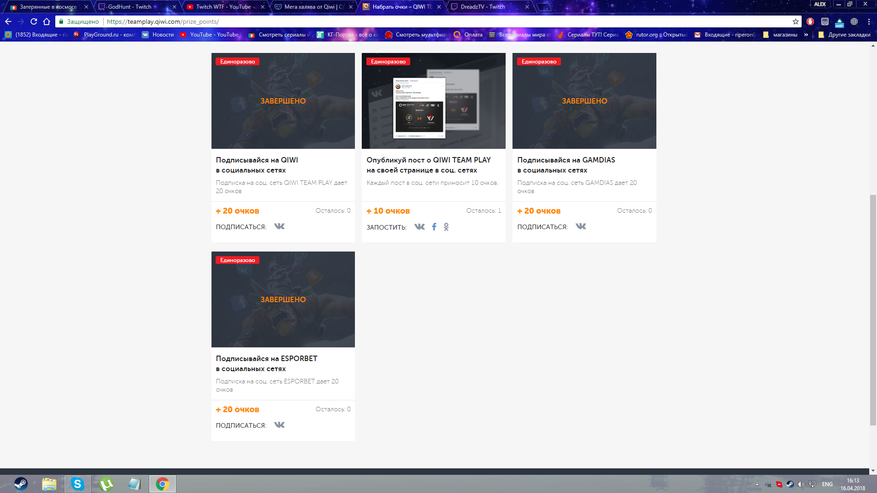877x493 pixels.
Task: Open Skype from the taskbar
Action: tap(78, 484)
